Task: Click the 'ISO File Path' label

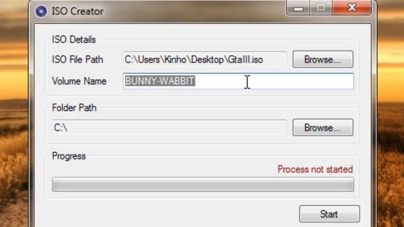Action: click(78, 59)
